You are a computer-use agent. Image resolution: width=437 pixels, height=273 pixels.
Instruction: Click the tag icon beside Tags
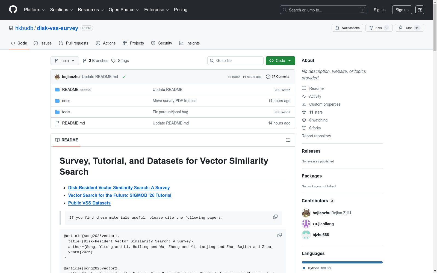[114, 61]
